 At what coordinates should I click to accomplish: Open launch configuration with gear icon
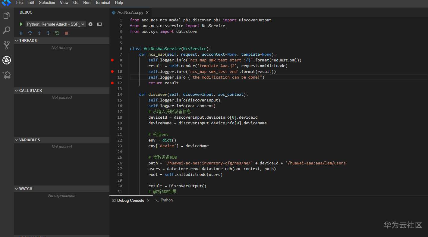click(x=90, y=24)
